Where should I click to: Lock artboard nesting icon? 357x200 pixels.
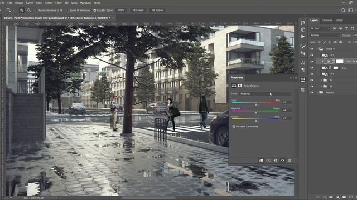tap(335, 42)
